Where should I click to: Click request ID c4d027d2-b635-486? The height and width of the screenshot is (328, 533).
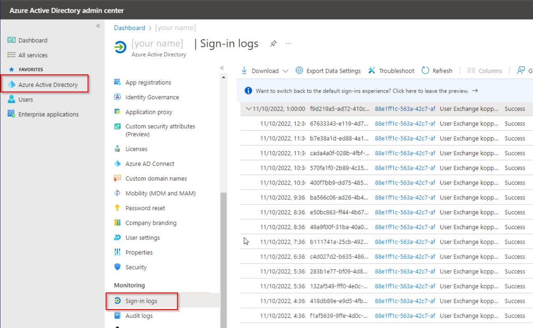(339, 257)
